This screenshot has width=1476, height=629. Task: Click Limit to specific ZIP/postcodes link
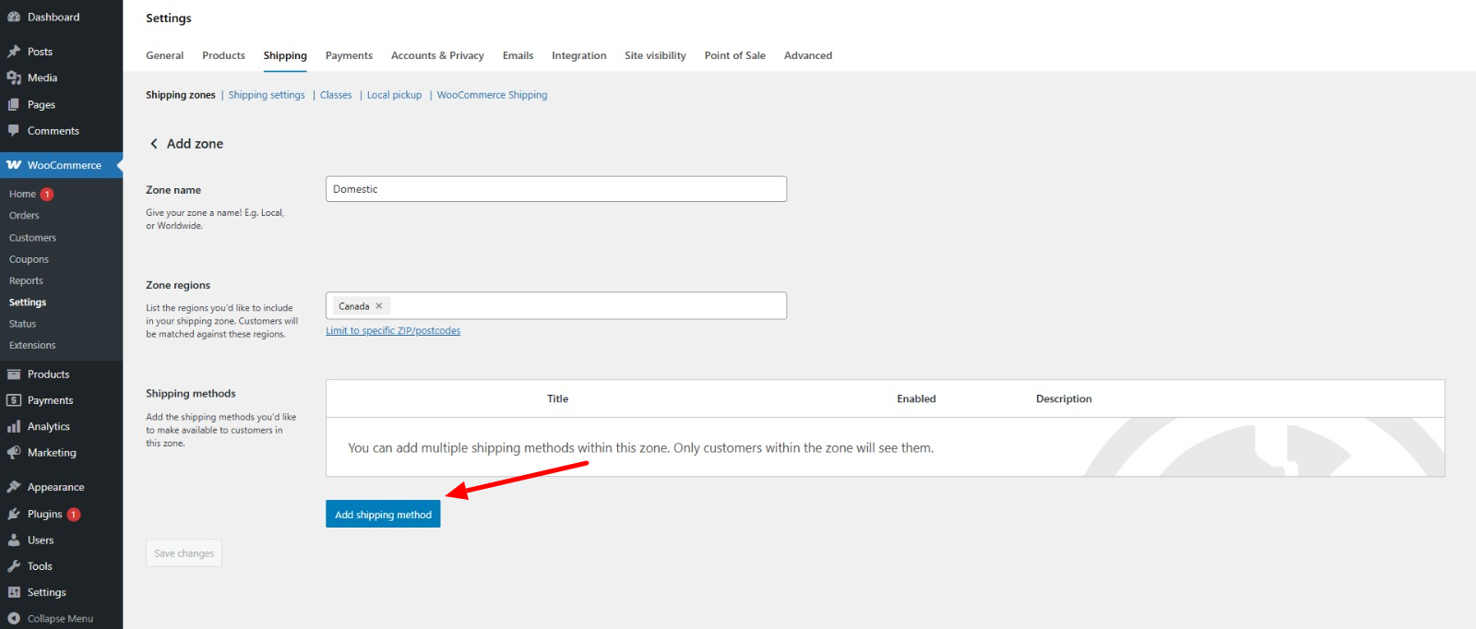click(393, 331)
